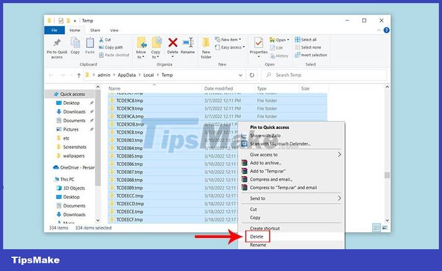Viewport: 442px width, 271px height.
Task: Click admin in the address breadcrumb
Action: tap(104, 75)
